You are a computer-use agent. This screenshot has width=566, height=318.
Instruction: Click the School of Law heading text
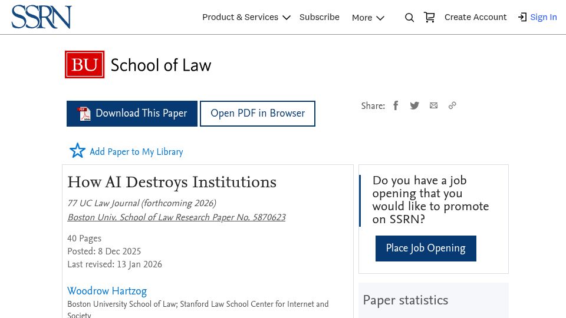point(160,65)
